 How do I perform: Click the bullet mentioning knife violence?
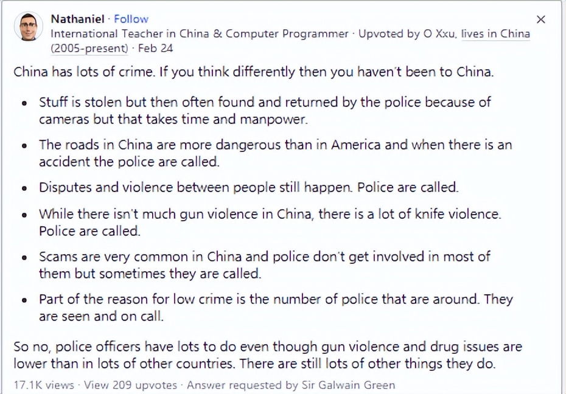click(270, 222)
